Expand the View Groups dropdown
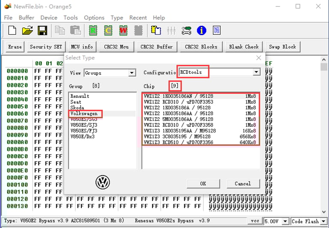This screenshot has width=329, height=228. tap(132, 73)
